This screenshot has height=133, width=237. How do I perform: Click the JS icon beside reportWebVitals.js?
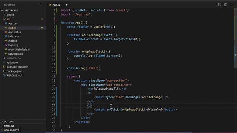point(6,49)
